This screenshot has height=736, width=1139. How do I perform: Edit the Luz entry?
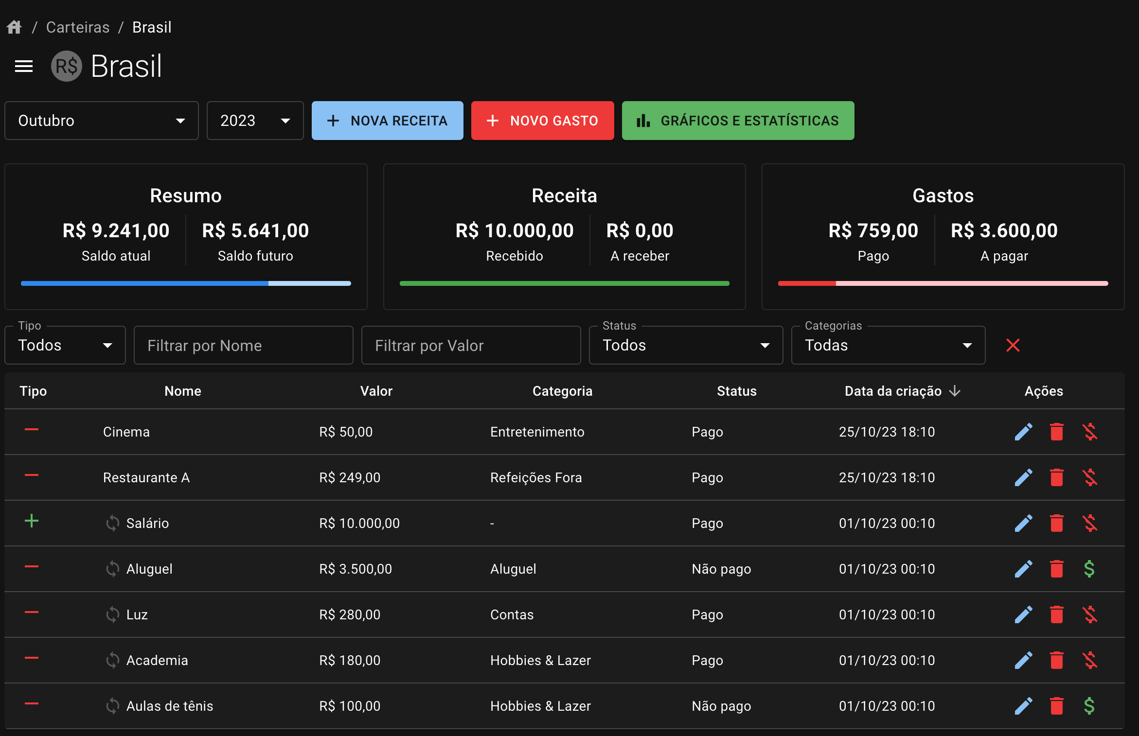1023,614
